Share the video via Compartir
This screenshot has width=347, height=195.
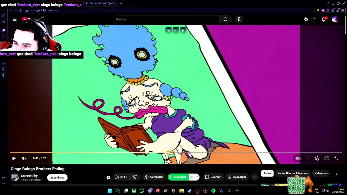(154, 177)
